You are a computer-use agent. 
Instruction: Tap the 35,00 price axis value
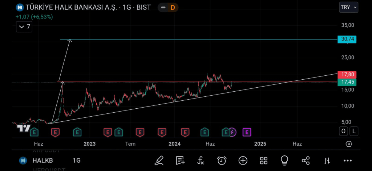[x=348, y=25]
